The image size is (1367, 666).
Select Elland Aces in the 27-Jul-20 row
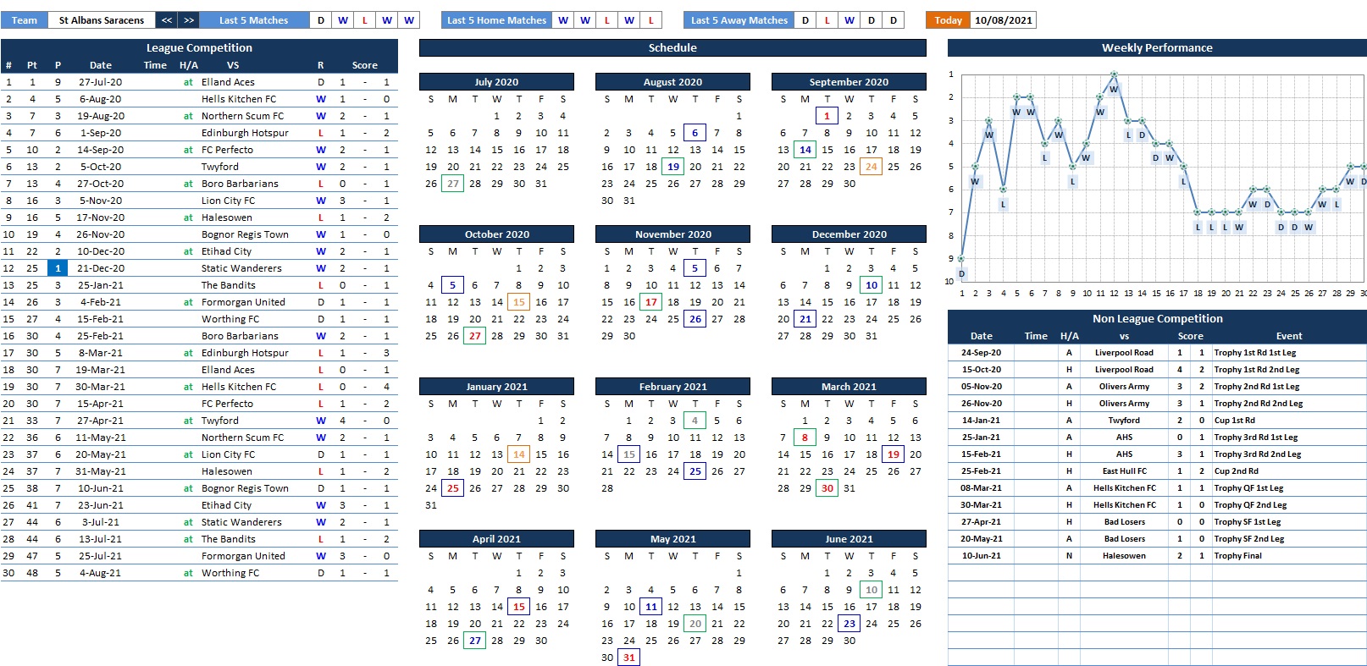(x=228, y=82)
